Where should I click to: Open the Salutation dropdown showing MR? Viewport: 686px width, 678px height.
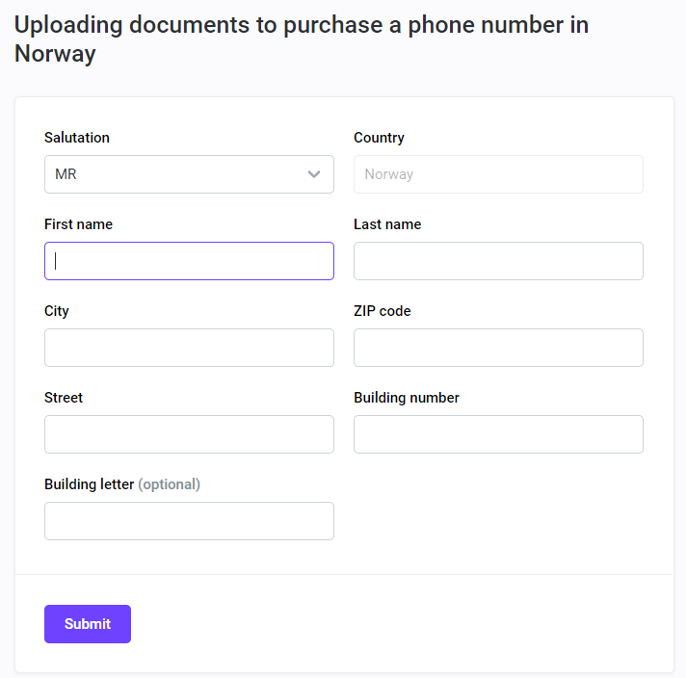189,174
